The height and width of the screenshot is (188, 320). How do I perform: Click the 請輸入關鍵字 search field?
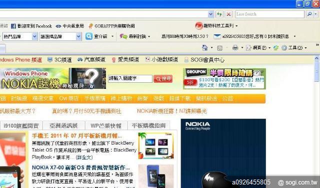[x=130, y=78]
